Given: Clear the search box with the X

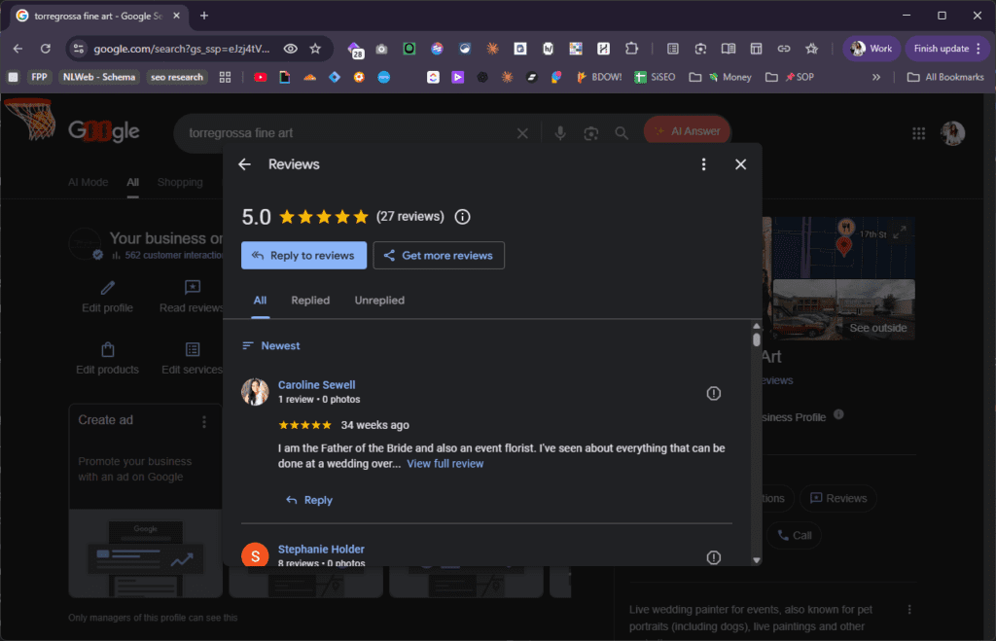Looking at the screenshot, I should click(522, 132).
